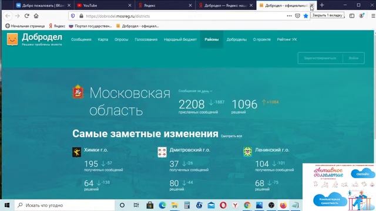
Task: Launch Opera from the taskbar
Action: [x=223, y=205]
